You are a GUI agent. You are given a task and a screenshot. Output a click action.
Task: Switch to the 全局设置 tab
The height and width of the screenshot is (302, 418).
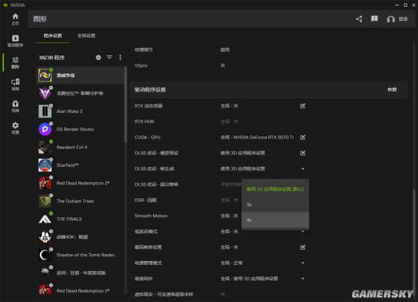coord(86,36)
